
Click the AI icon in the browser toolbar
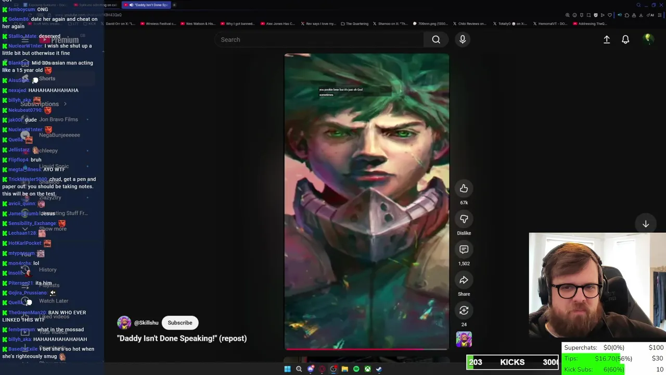pyautogui.click(x=651, y=15)
